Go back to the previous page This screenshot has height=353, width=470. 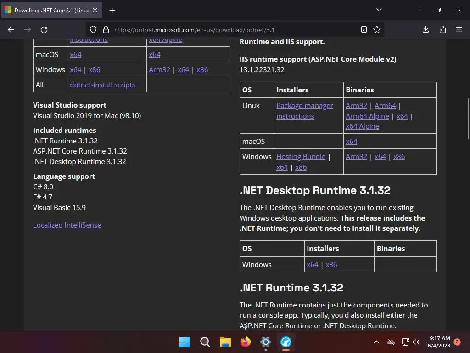click(x=11, y=30)
